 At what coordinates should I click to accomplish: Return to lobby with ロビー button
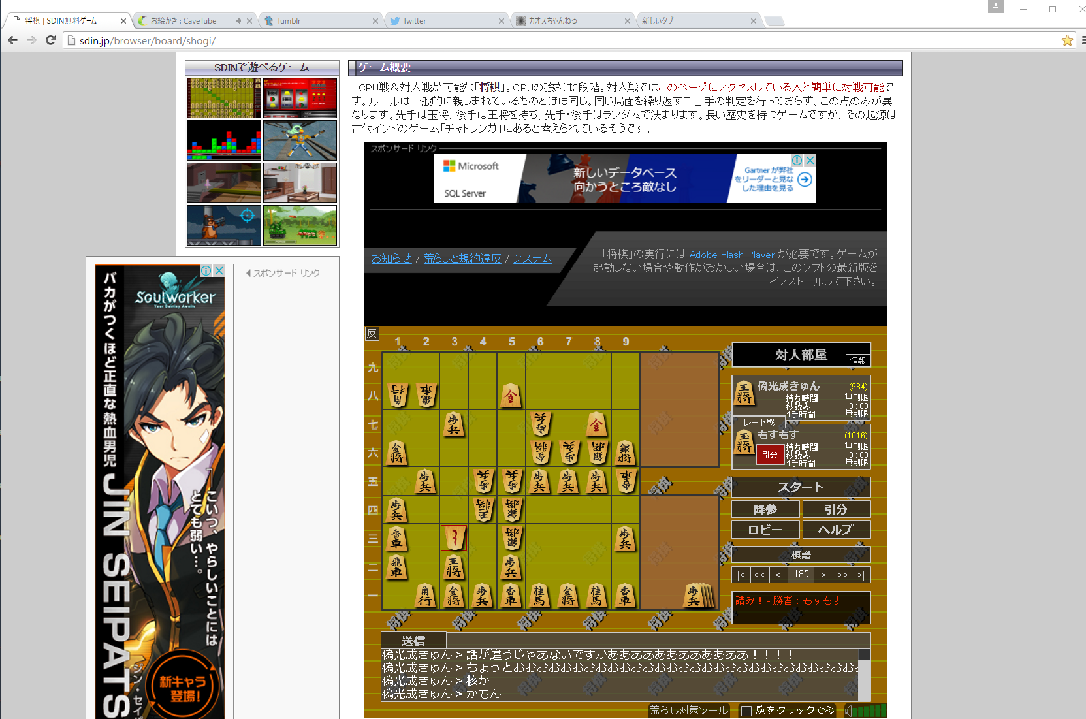765,530
